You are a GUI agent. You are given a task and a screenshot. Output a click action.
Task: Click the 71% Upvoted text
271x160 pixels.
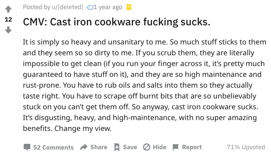246,147
